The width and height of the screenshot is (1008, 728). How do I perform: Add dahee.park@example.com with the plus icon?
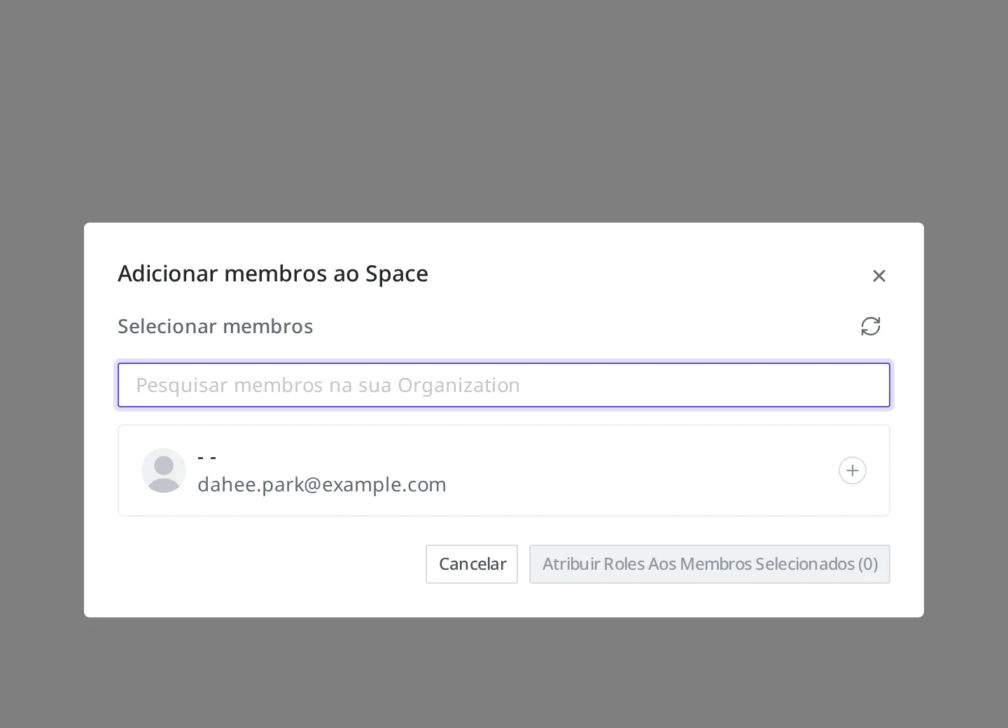(853, 470)
